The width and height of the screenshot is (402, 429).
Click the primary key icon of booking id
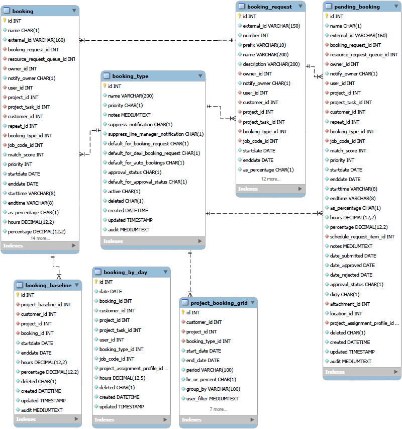click(5, 21)
